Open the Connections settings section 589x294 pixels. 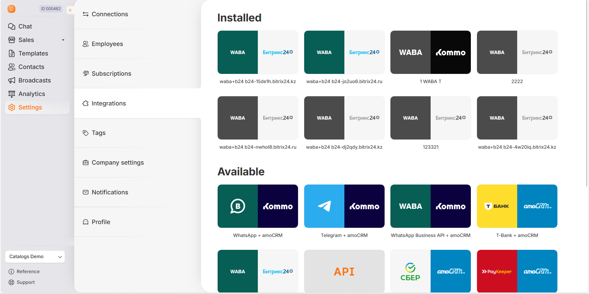click(110, 14)
